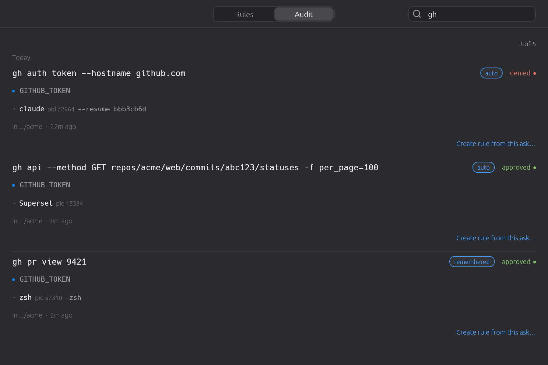
Task: Click the 3 of 5 result counter
Action: (x=527, y=44)
